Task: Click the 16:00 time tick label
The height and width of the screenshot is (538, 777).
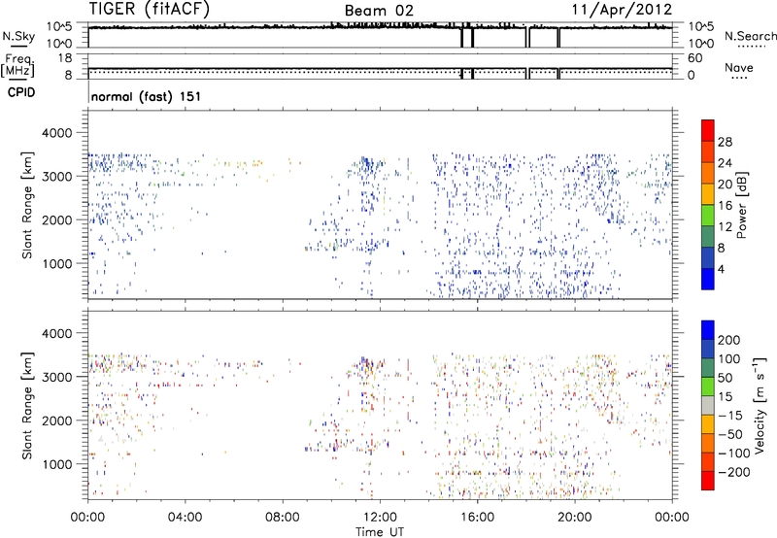Action: click(477, 518)
